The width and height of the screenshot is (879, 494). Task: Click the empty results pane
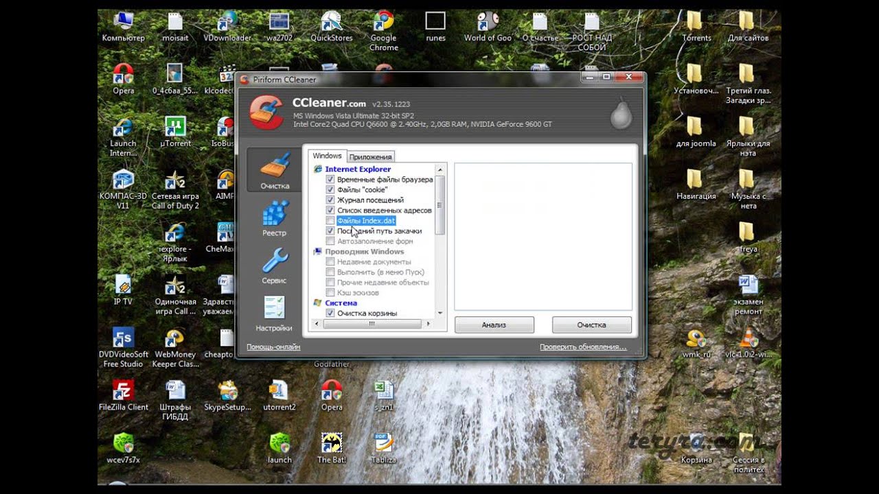pos(543,237)
